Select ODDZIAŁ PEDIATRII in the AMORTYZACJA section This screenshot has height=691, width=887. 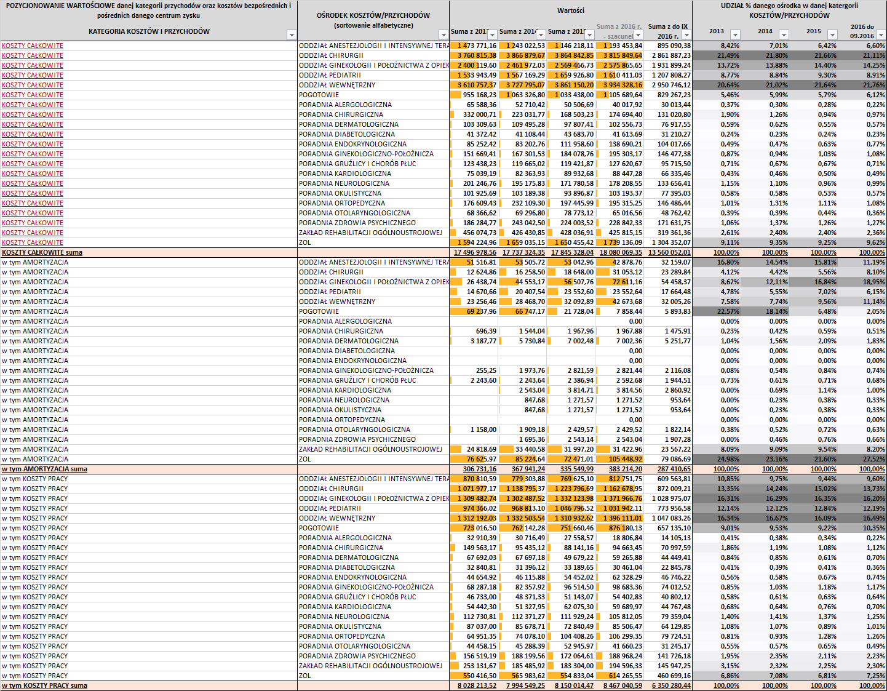pos(330,292)
